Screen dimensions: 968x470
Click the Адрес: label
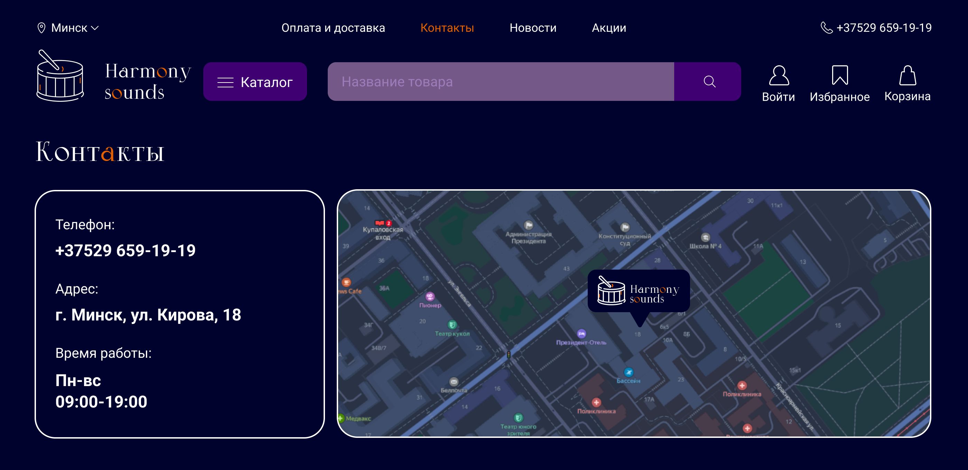(77, 289)
